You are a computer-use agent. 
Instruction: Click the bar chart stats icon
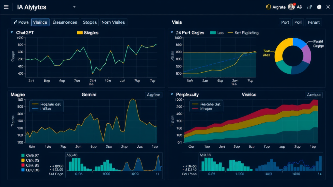(x=310, y=7)
